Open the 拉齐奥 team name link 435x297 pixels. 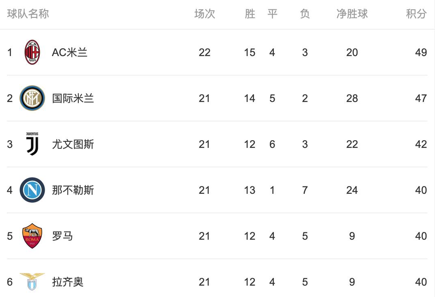point(68,282)
